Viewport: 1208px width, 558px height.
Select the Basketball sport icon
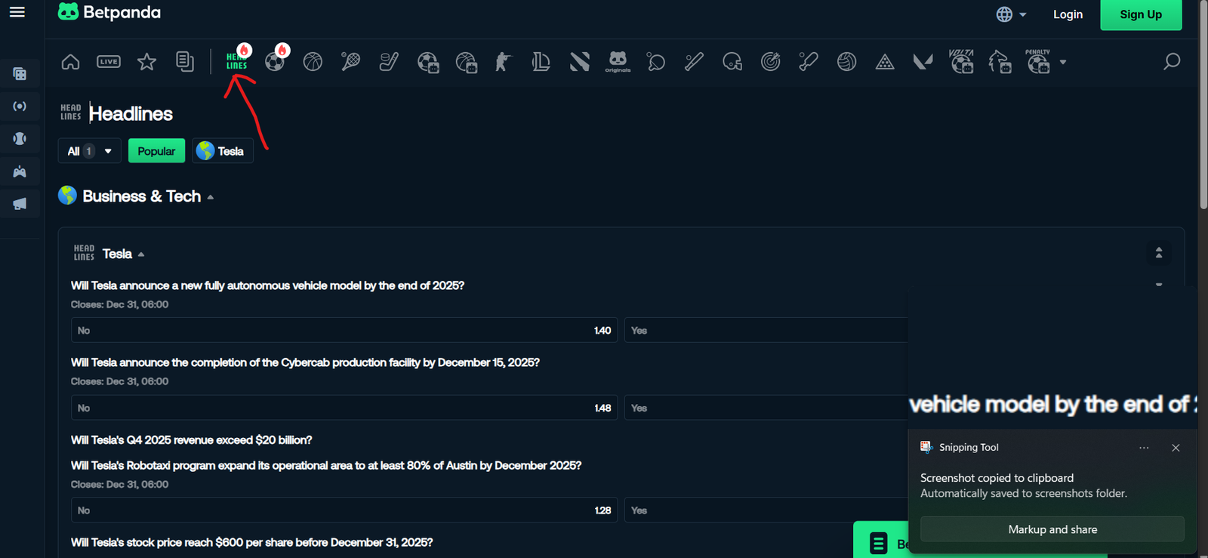(313, 62)
